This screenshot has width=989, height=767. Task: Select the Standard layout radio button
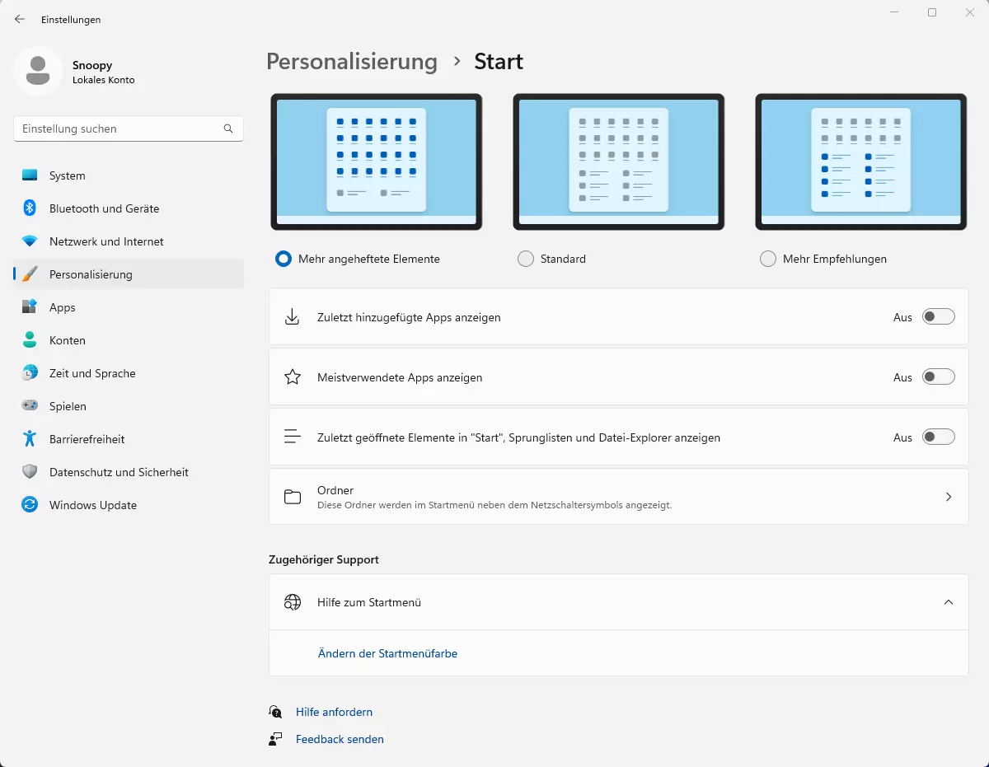point(525,259)
